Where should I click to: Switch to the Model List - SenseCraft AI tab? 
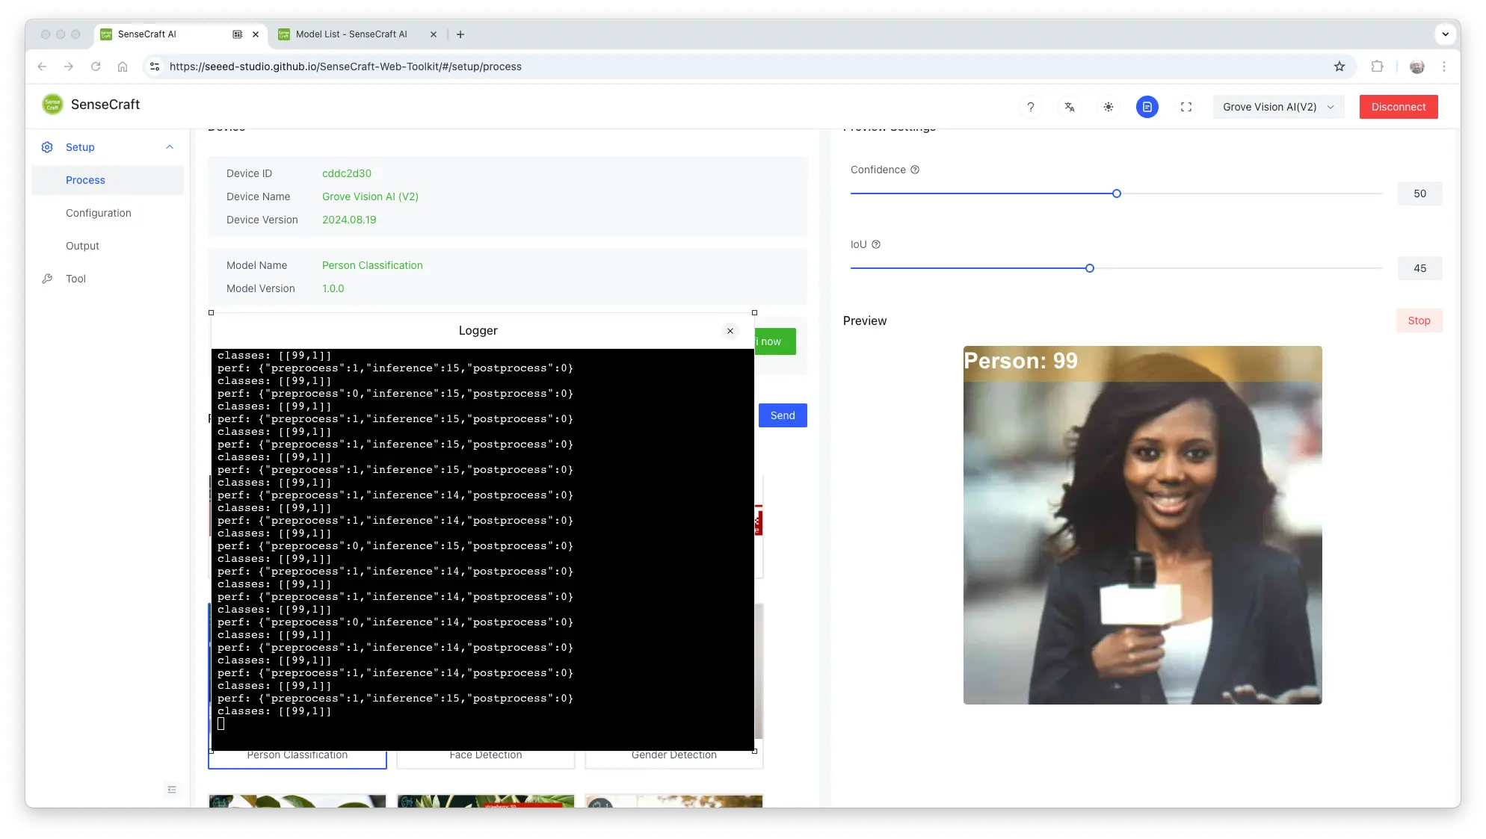coord(351,34)
